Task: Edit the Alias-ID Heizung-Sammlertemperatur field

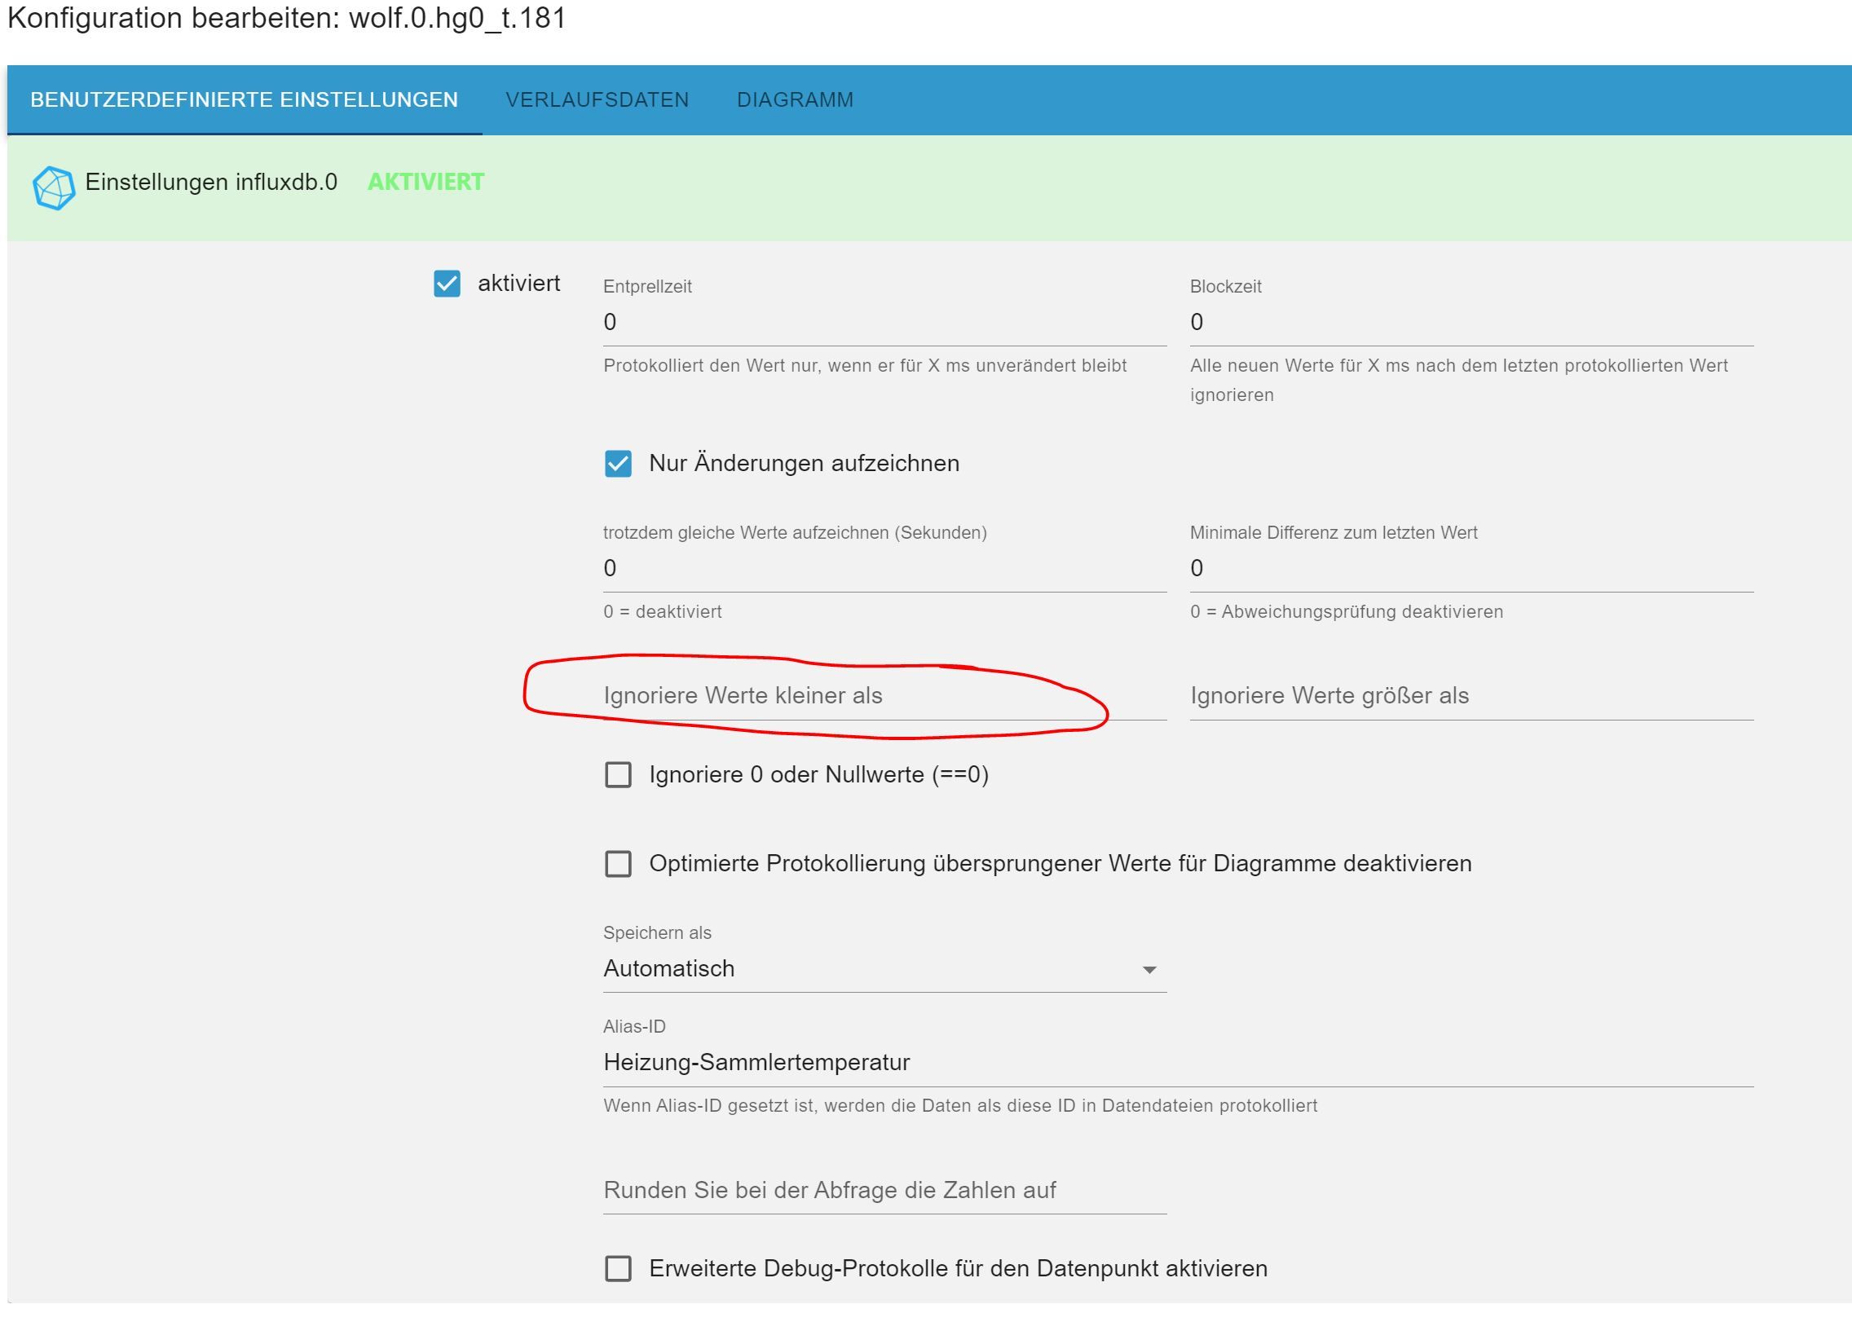Action: pos(1177,1063)
